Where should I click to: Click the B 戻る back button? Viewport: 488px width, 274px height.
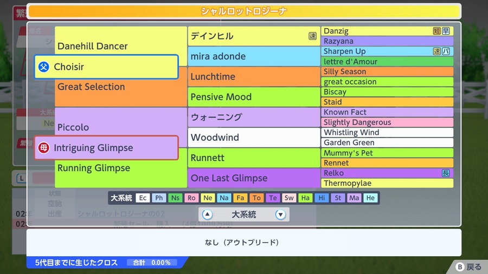pyautogui.click(x=468, y=267)
